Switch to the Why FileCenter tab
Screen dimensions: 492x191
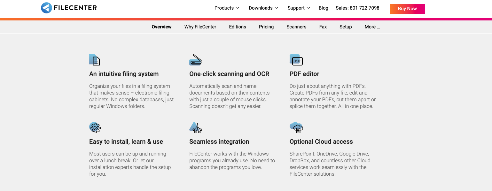[x=200, y=27]
